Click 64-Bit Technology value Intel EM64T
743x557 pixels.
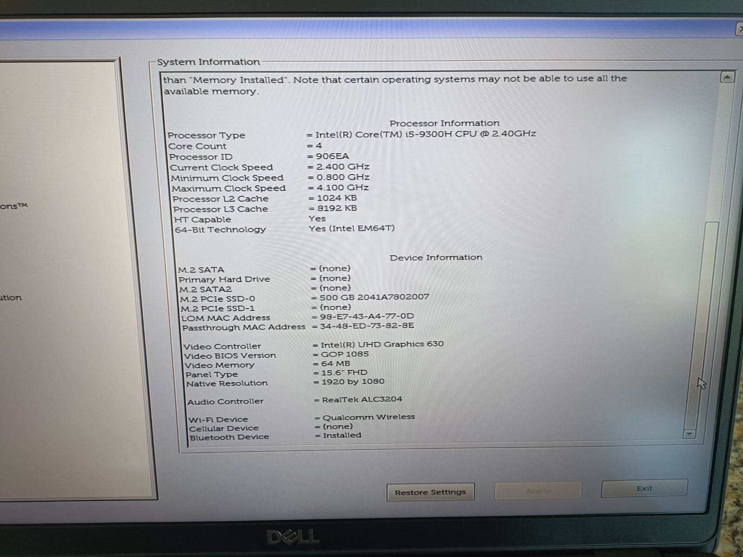352,228
